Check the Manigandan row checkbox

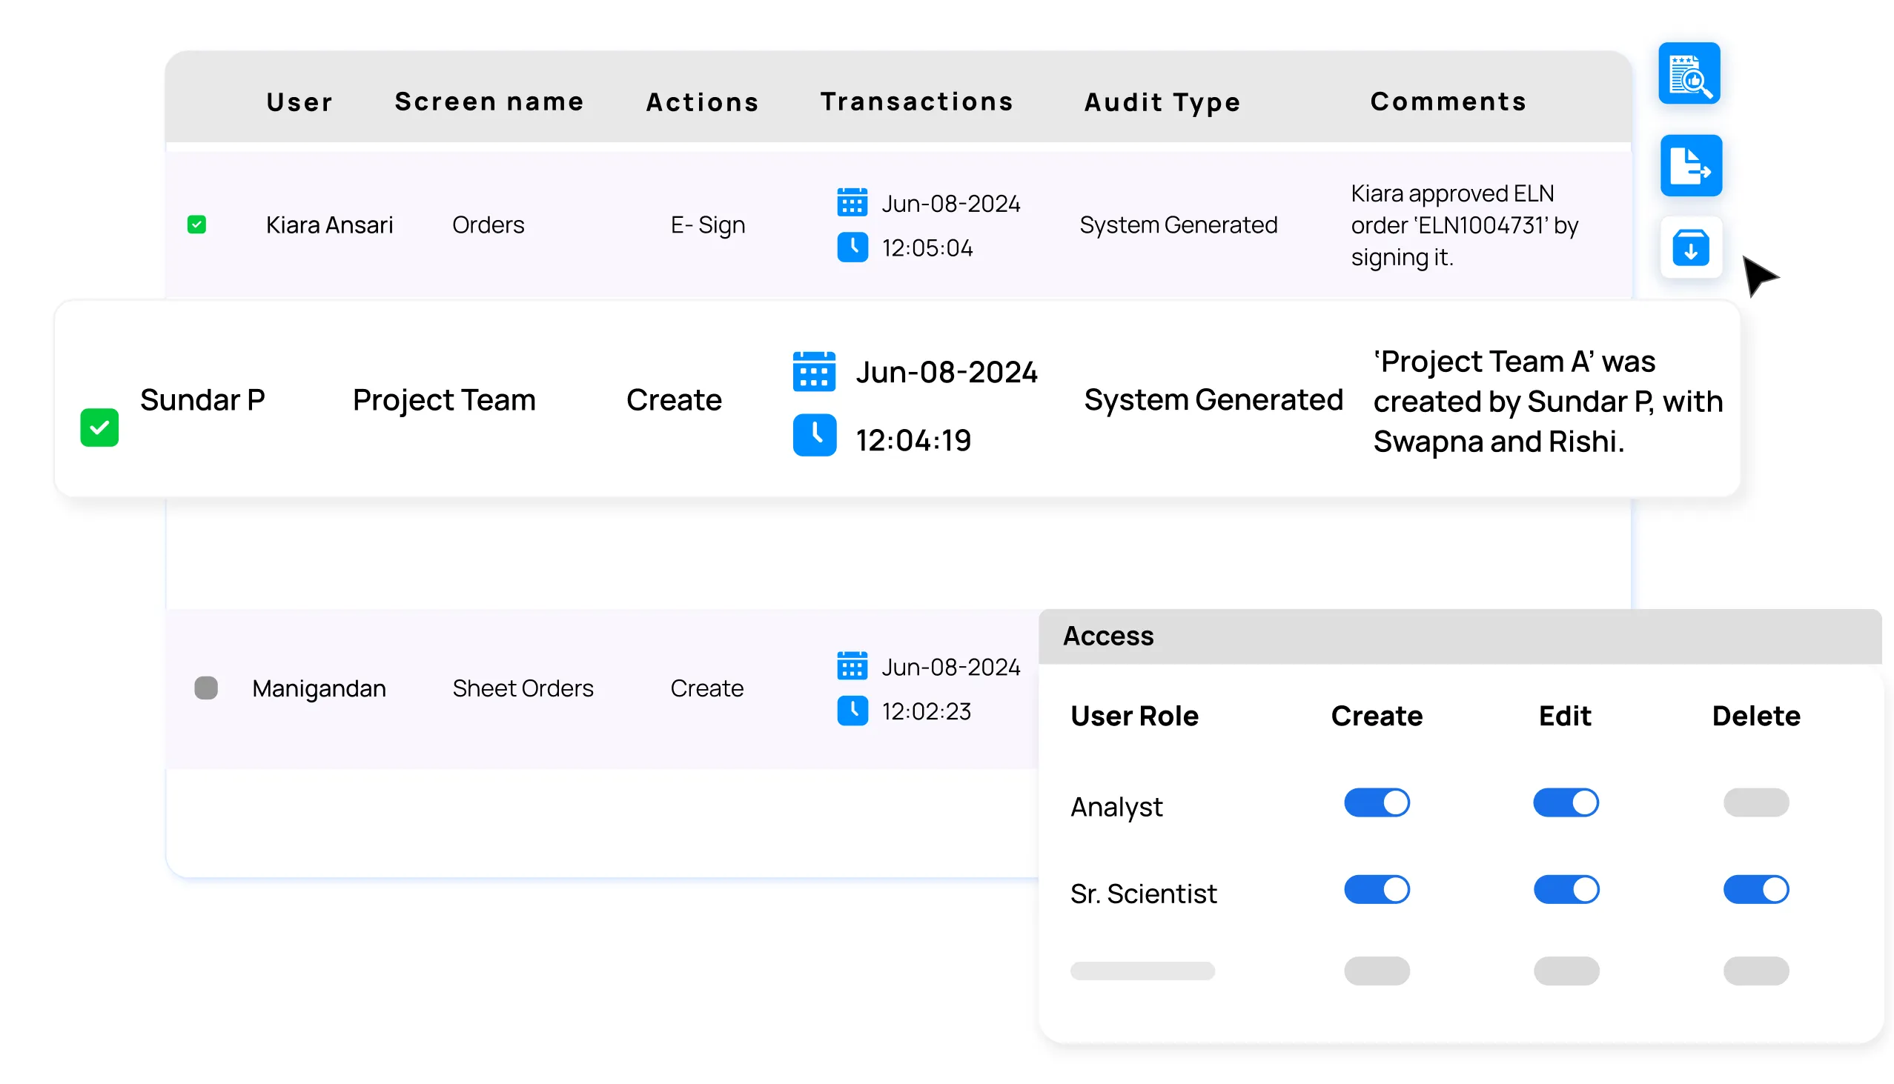(206, 688)
